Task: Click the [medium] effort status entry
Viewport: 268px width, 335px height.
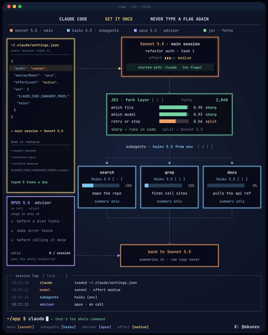Action: pyautogui.click(x=140, y=327)
